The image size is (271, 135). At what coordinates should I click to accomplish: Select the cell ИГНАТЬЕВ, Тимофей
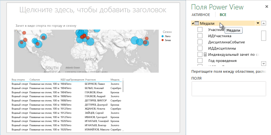97,121
